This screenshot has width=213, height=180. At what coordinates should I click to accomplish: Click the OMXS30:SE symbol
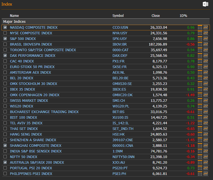[122, 84]
